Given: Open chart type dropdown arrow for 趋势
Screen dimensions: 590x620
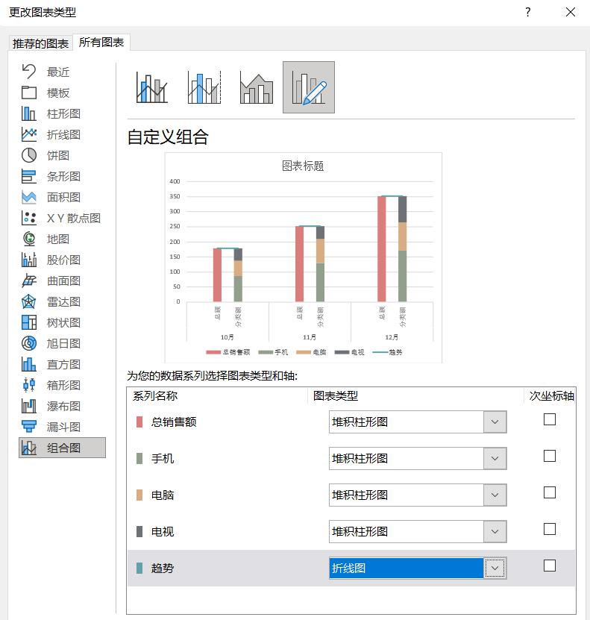Looking at the screenshot, I should (x=495, y=569).
